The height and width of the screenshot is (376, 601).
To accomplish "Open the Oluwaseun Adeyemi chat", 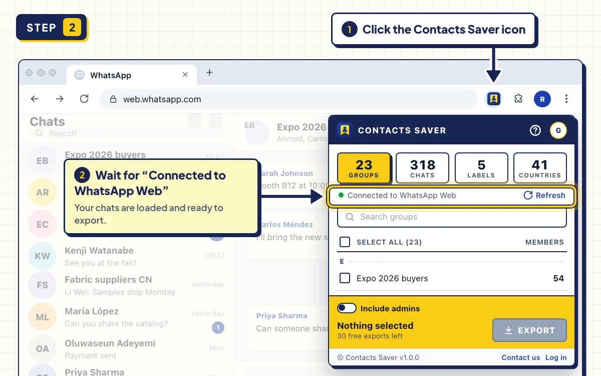I will 126,349.
